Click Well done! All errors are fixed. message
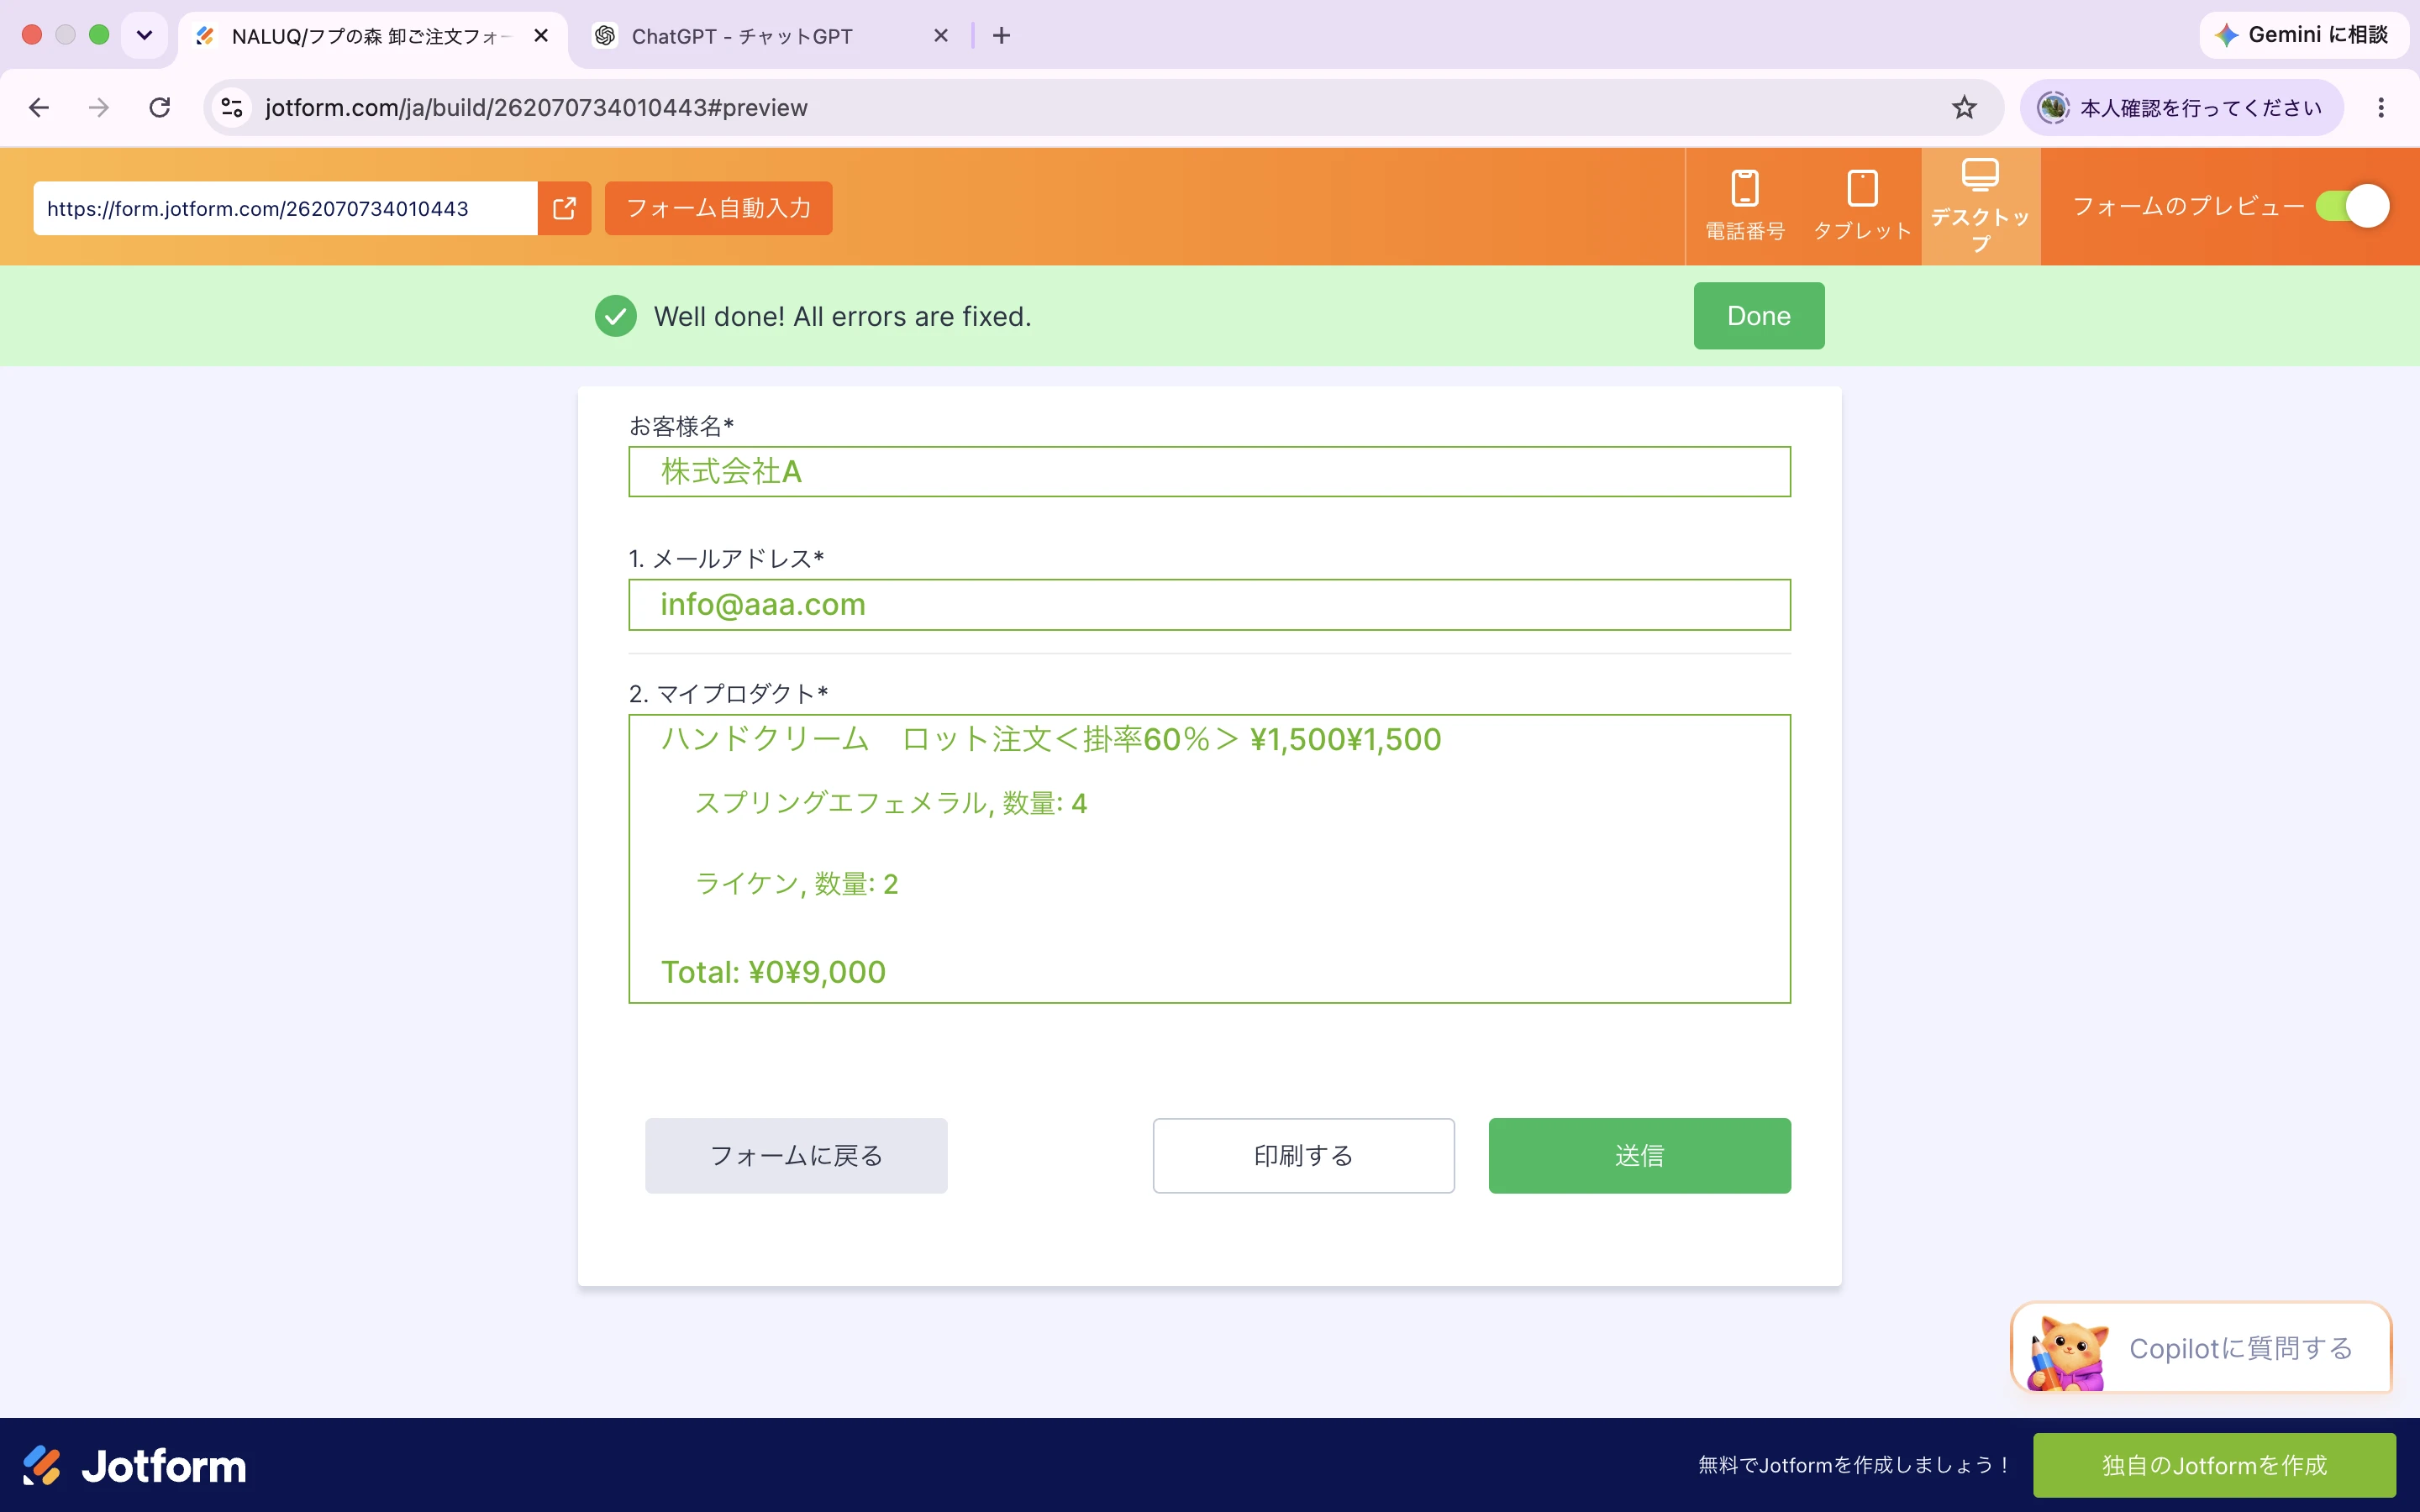The height and width of the screenshot is (1512, 2420). click(x=842, y=316)
